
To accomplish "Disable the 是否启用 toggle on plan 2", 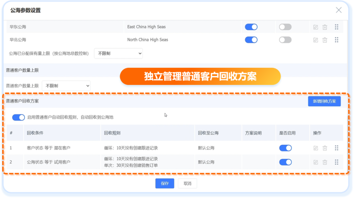I will point(285,162).
